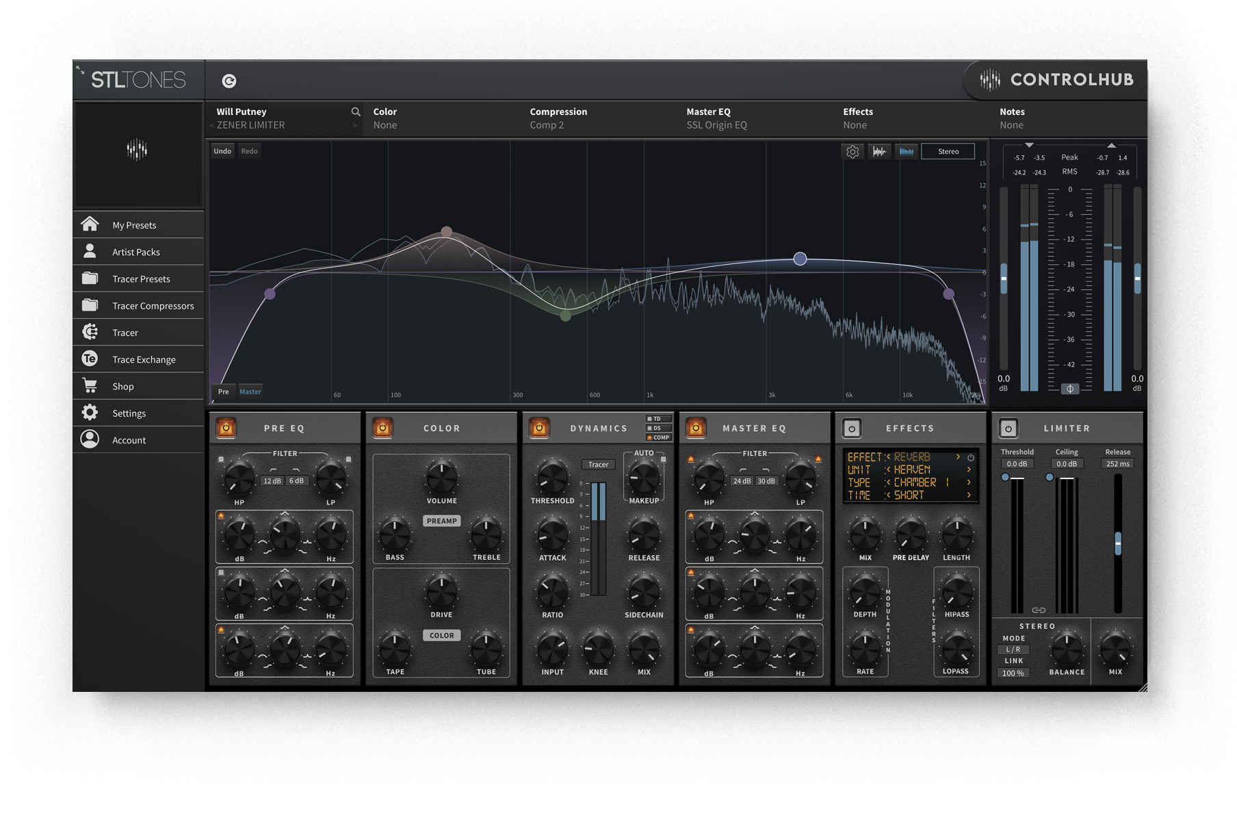
Task: Toggle Auto makeup checkbox
Action: [x=663, y=459]
